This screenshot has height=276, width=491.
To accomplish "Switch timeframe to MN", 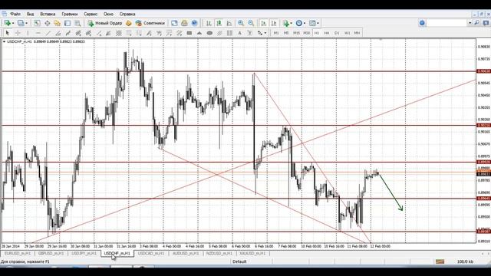I will [x=357, y=33].
